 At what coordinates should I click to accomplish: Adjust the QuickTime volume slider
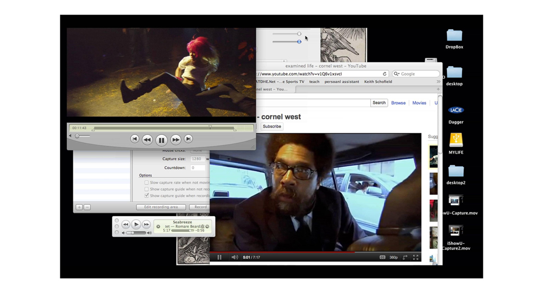[x=83, y=136]
